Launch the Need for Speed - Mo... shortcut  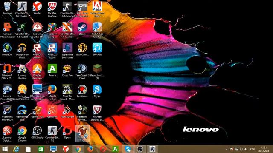click(x=67, y=92)
